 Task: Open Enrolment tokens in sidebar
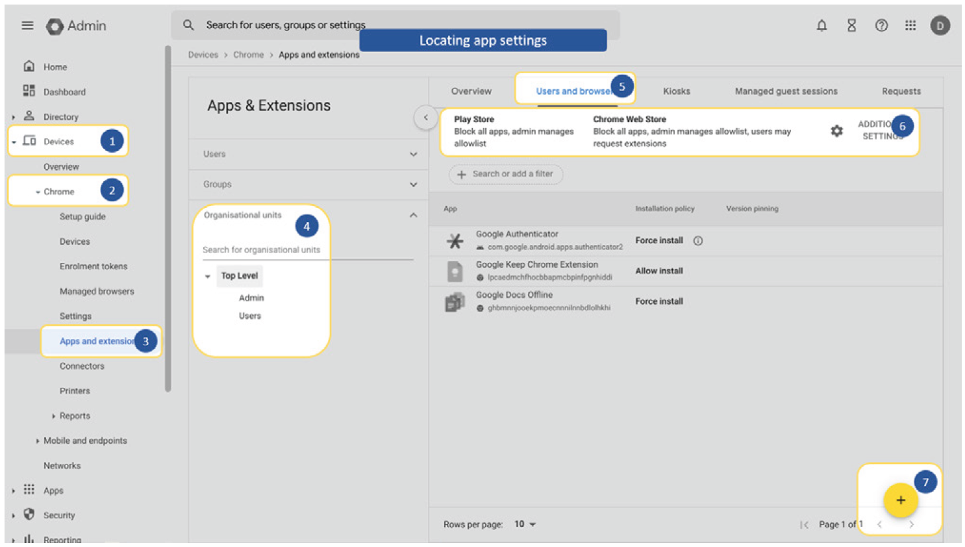point(94,266)
